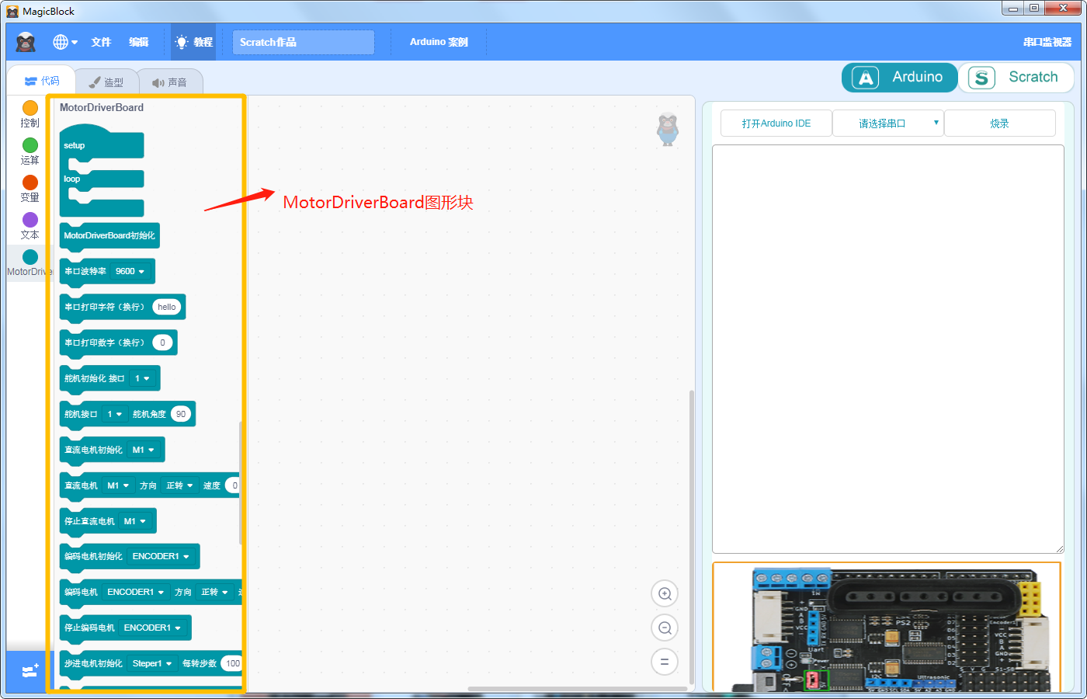The height and width of the screenshot is (699, 1087).
Task: Open the Steper1 dropdown in stepper block
Action: tap(152, 663)
